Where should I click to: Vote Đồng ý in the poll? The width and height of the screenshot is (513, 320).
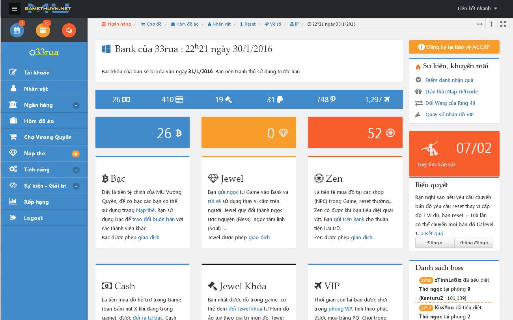(435, 243)
